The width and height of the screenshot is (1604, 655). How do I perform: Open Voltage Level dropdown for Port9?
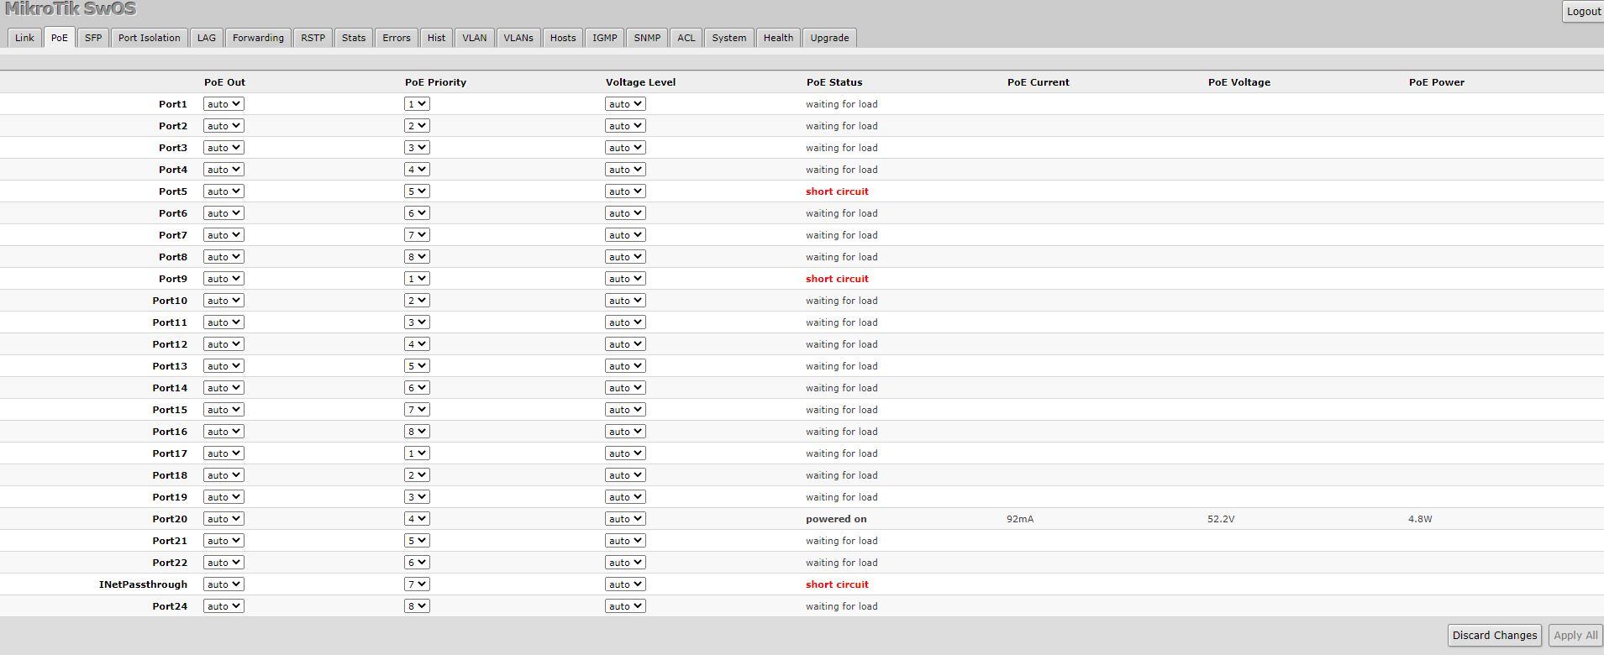point(625,279)
